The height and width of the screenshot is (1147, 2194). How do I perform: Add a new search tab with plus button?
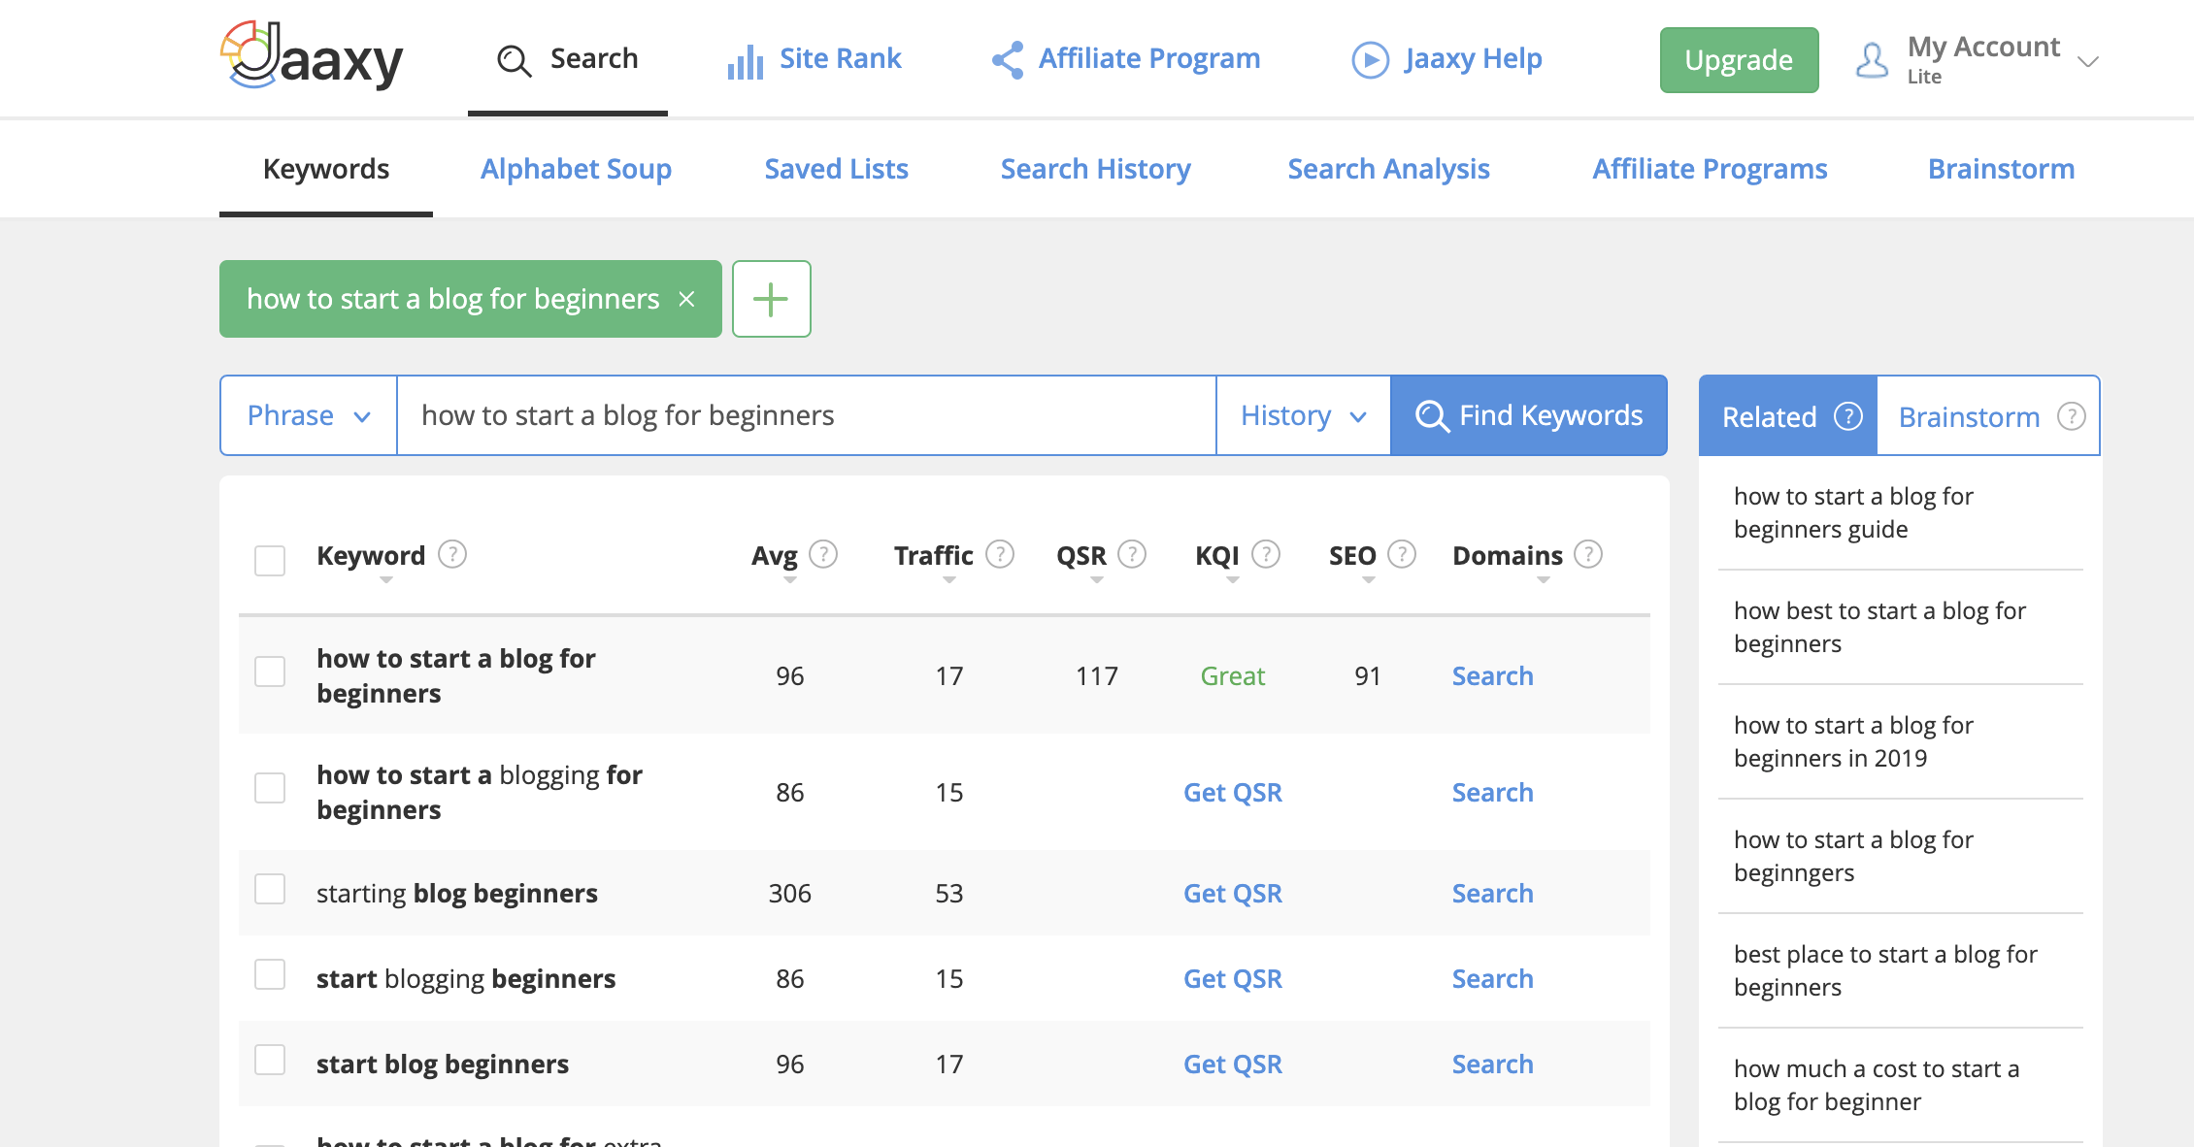pos(772,299)
